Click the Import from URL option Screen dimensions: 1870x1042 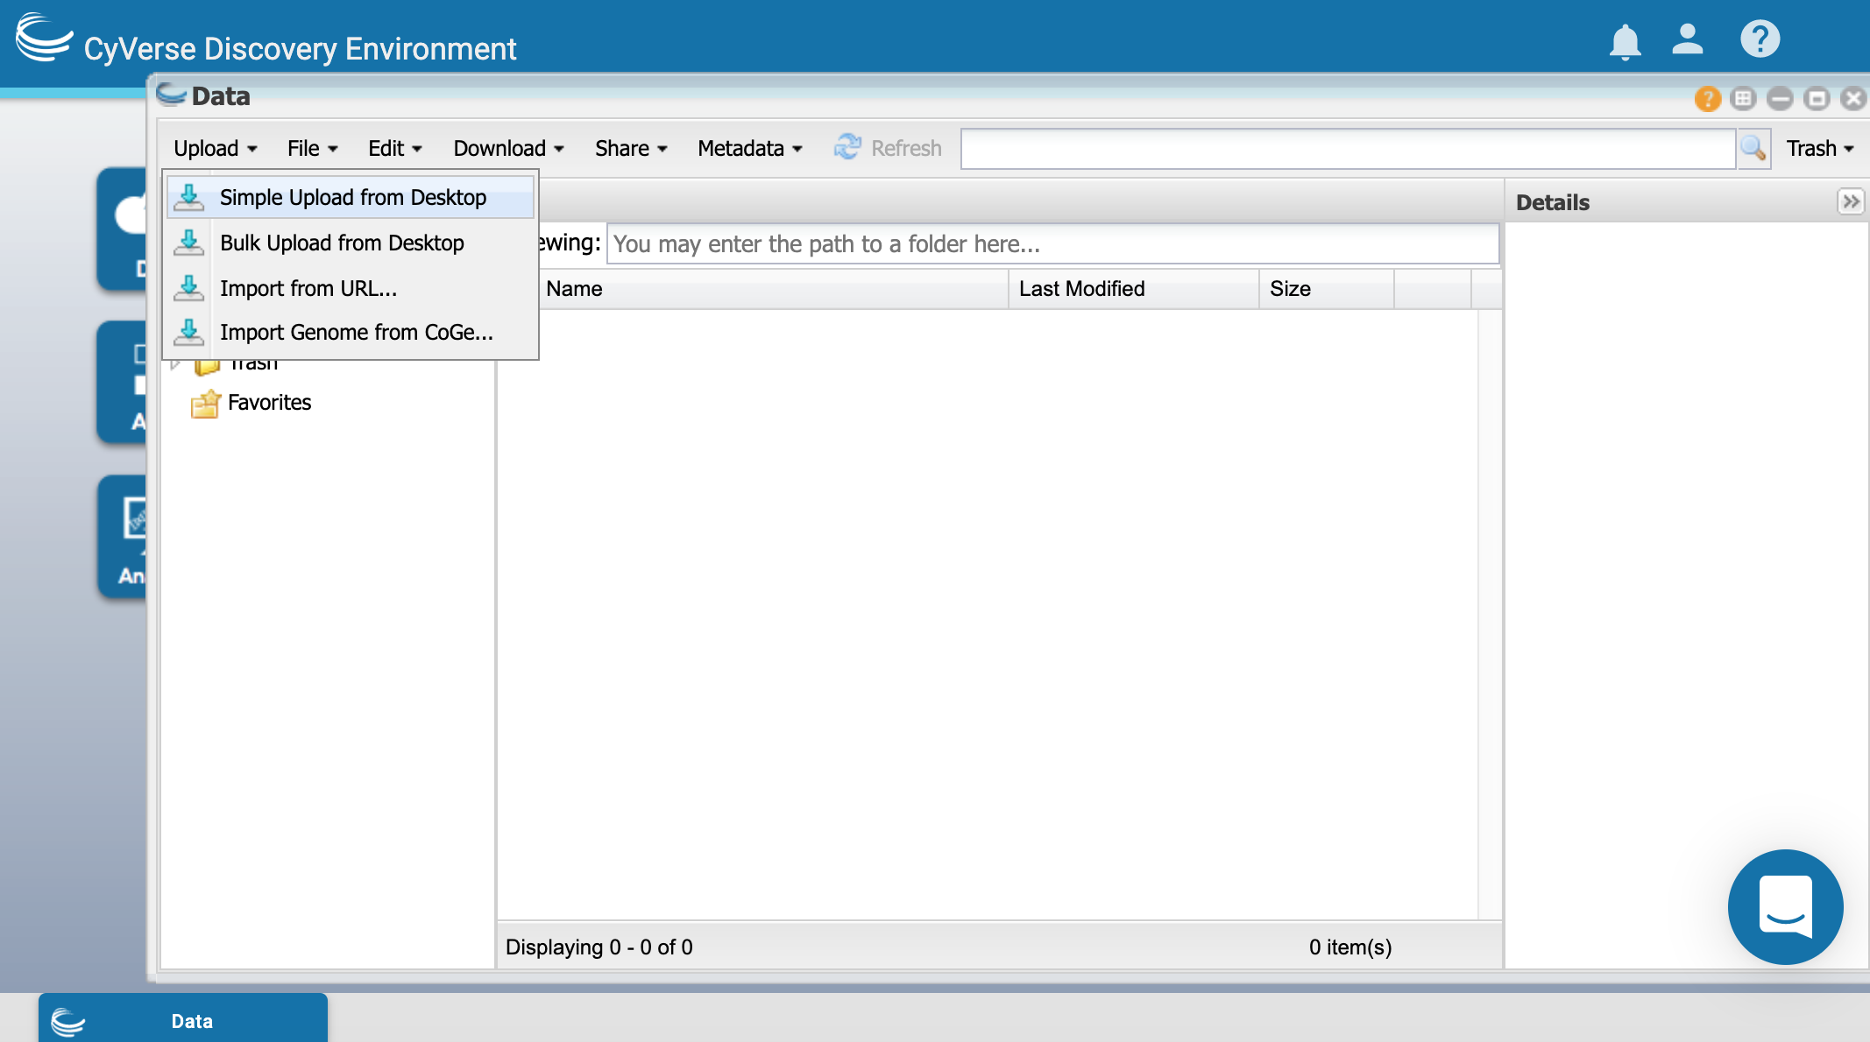(308, 287)
